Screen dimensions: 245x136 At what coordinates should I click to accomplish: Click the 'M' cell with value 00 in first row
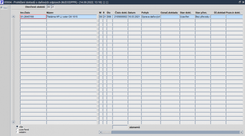(101, 17)
